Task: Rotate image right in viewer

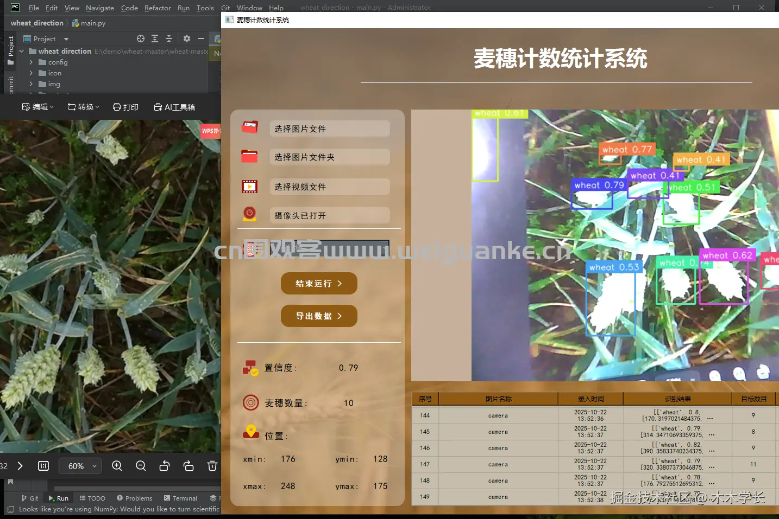Action: [x=189, y=466]
